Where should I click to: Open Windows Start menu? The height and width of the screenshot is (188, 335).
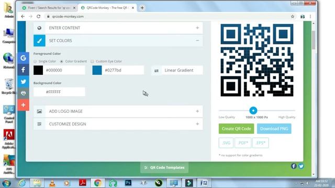[x=6, y=183]
